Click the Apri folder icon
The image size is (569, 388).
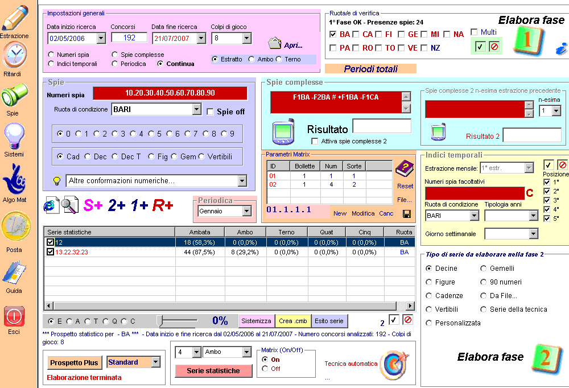point(275,43)
